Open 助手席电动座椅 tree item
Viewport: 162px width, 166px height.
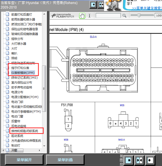(22, 87)
